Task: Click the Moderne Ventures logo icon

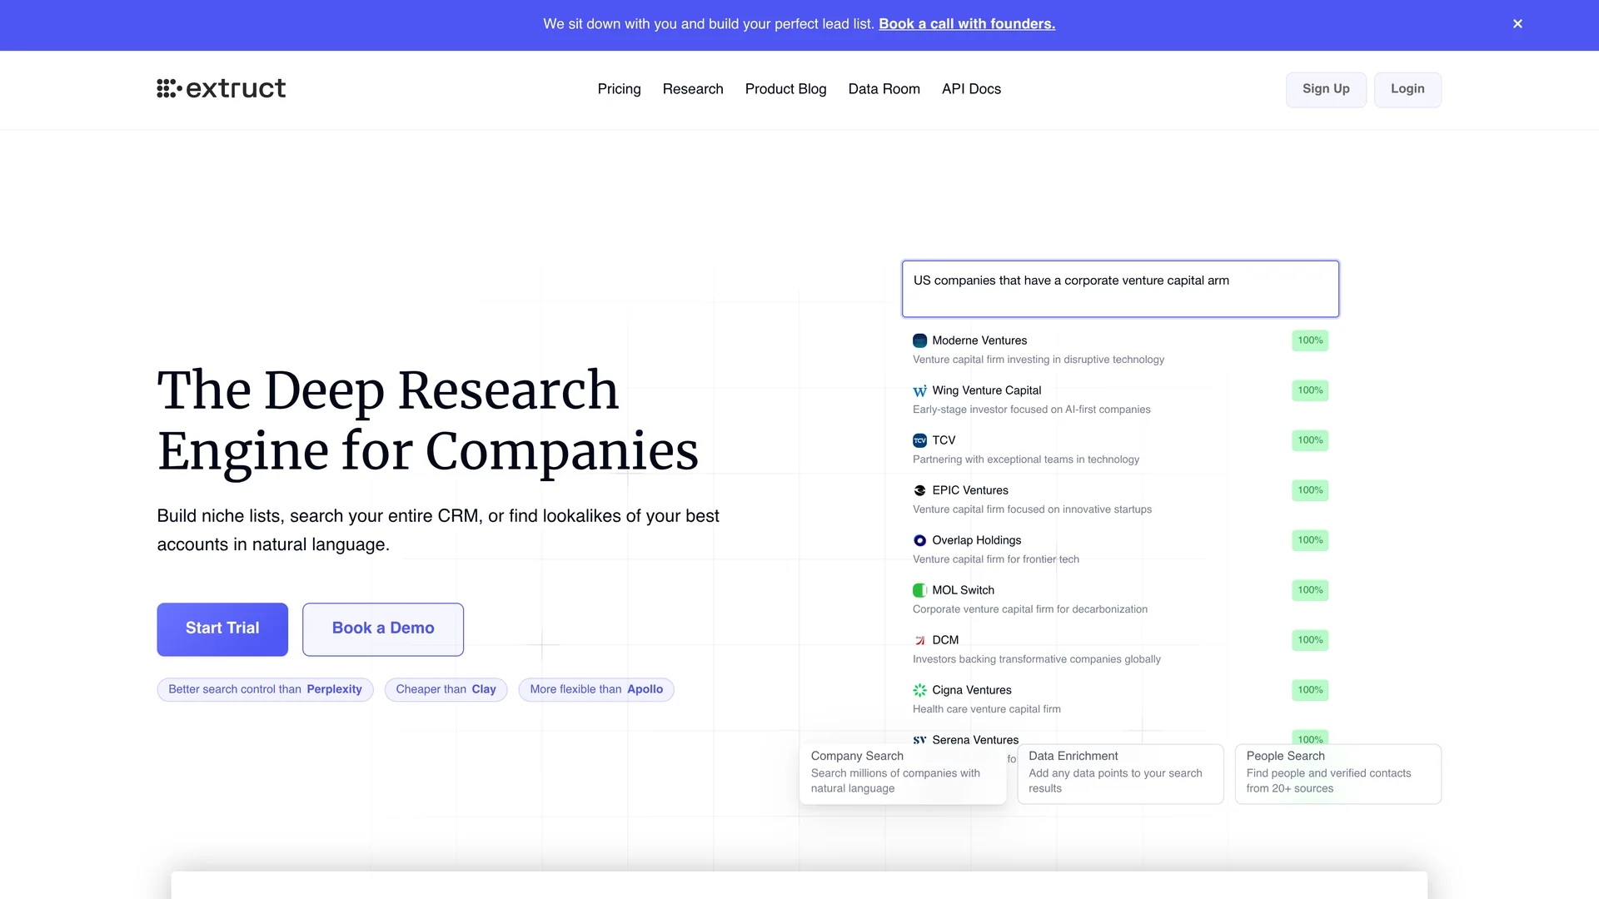Action: tap(919, 340)
